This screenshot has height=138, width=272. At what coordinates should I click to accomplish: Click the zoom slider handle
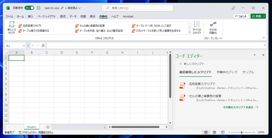click(241, 132)
